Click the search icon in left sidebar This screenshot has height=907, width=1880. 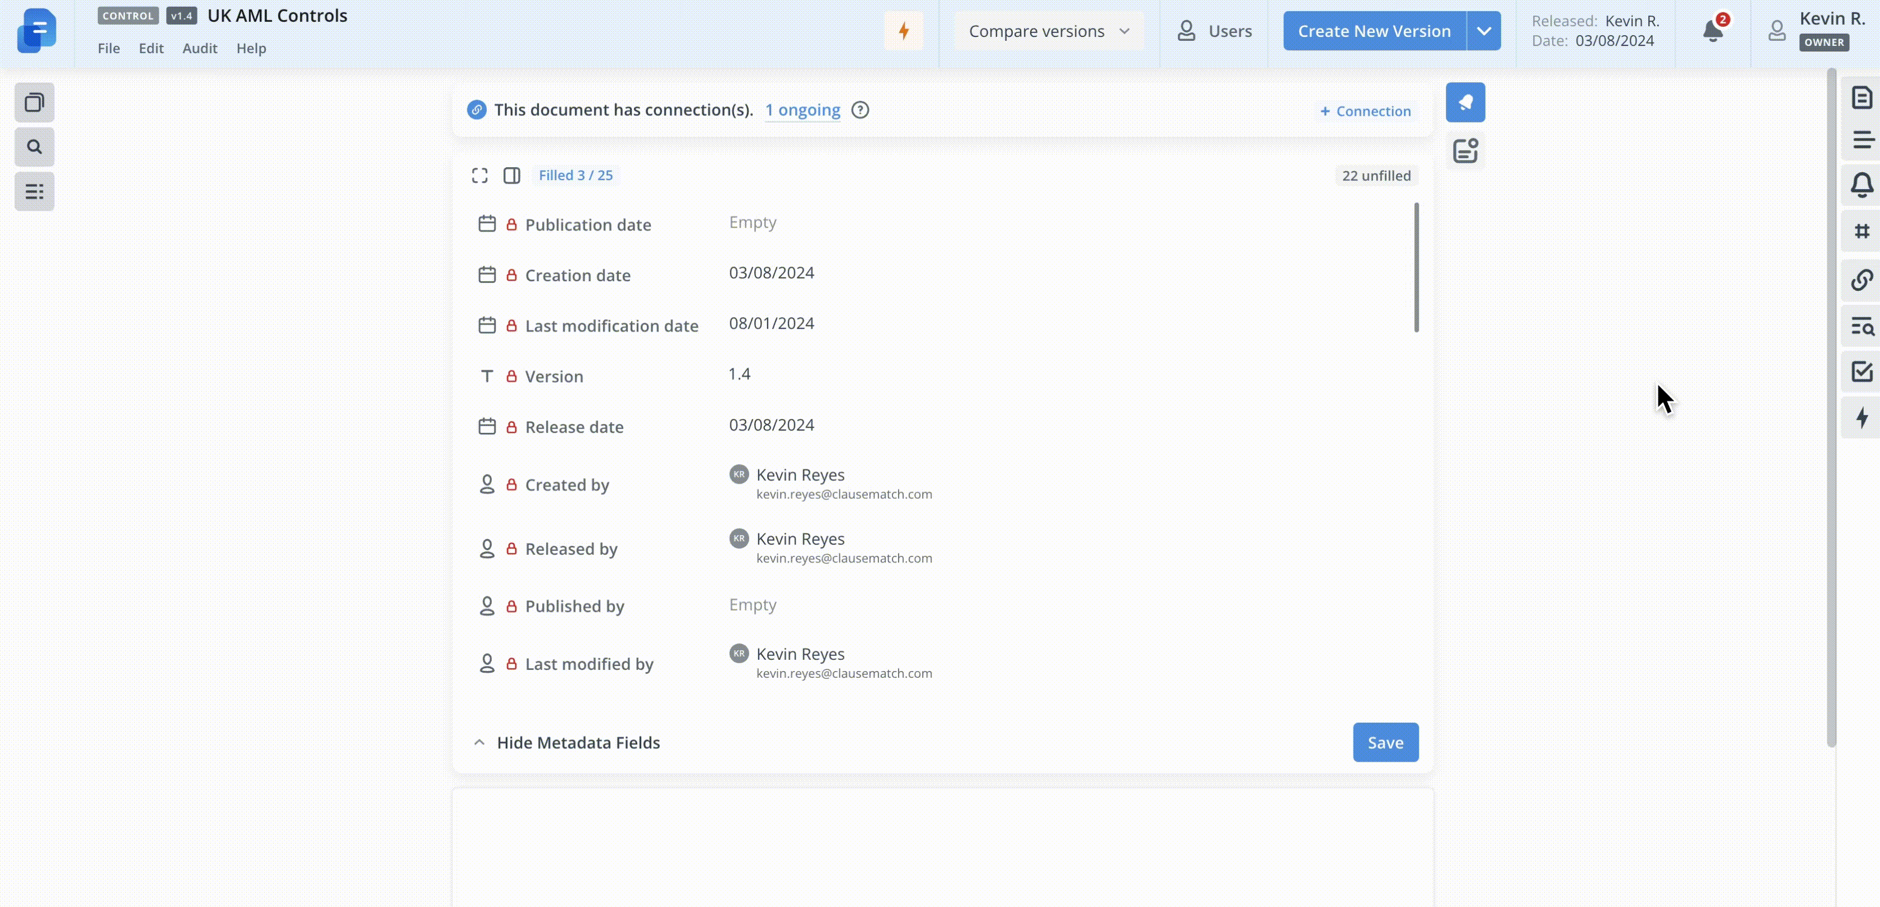[34, 147]
